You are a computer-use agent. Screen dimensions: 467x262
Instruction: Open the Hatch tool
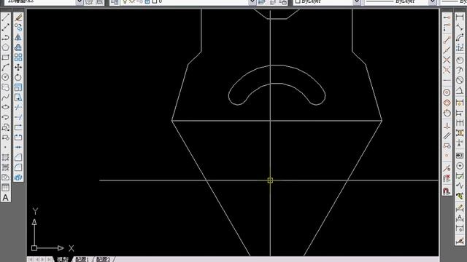(x=5, y=157)
